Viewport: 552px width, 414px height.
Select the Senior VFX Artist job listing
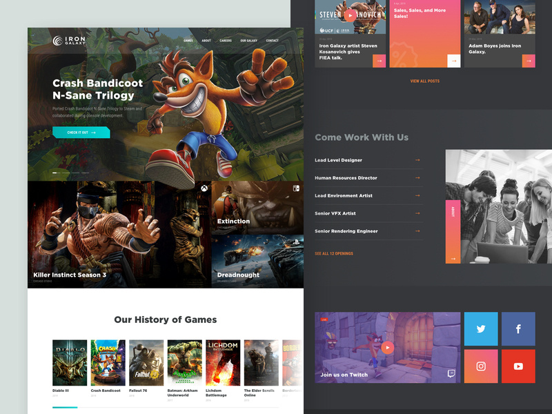(335, 214)
